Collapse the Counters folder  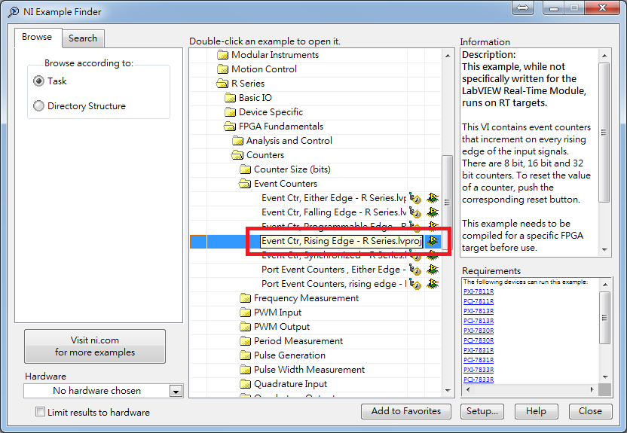pos(258,155)
